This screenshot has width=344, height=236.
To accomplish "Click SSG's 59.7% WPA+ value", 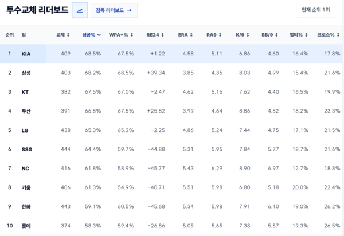I will click(x=126, y=149).
